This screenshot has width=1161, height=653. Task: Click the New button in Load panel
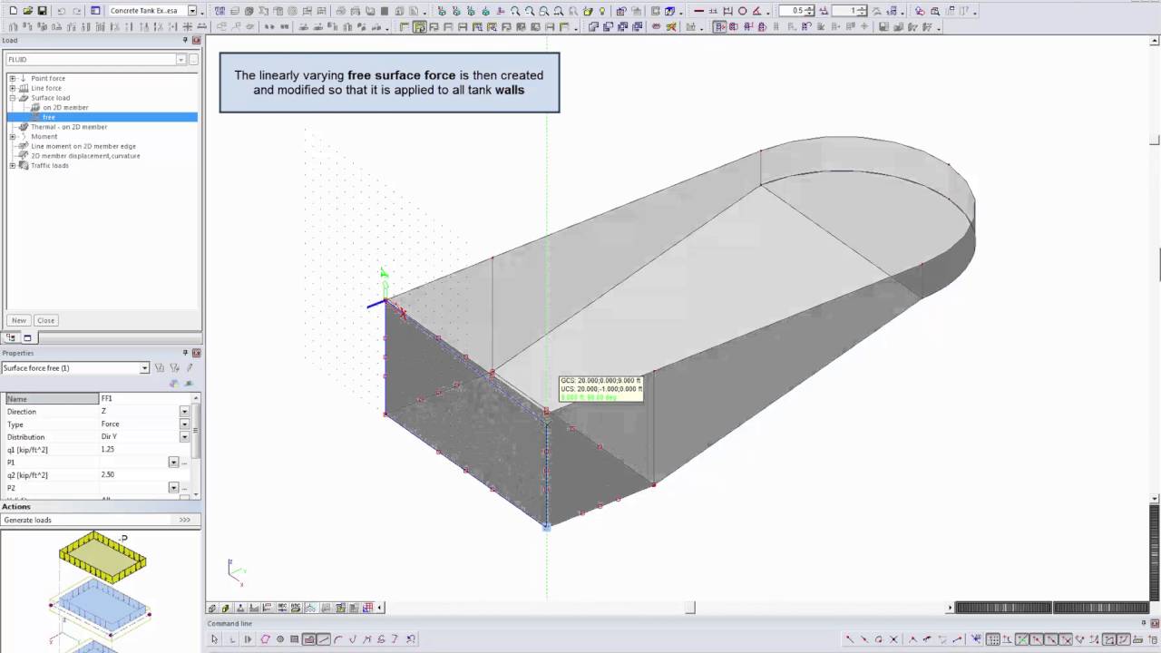click(x=18, y=320)
